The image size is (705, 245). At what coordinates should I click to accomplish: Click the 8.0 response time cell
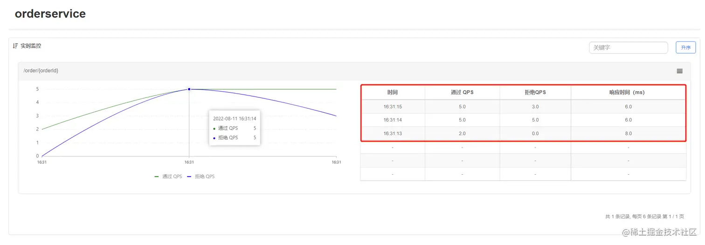628,134
